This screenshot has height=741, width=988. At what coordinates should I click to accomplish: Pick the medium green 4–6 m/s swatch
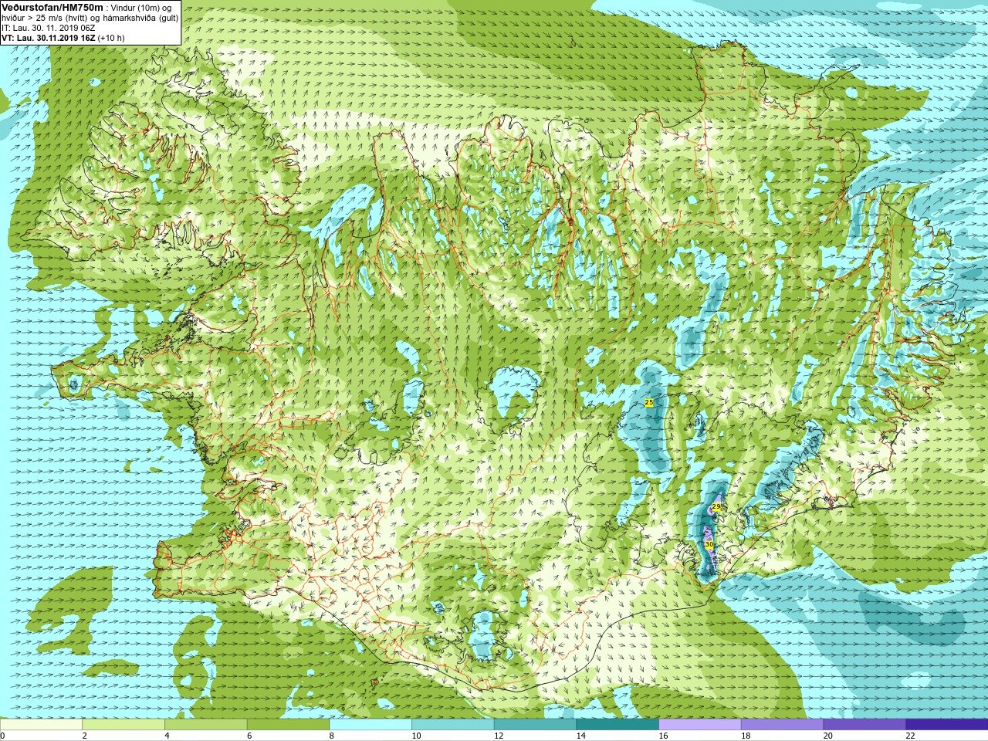tap(205, 725)
